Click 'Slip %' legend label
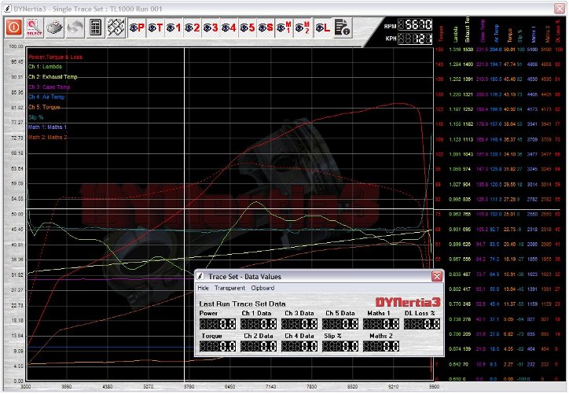The height and width of the screenshot is (394, 569). (35, 117)
